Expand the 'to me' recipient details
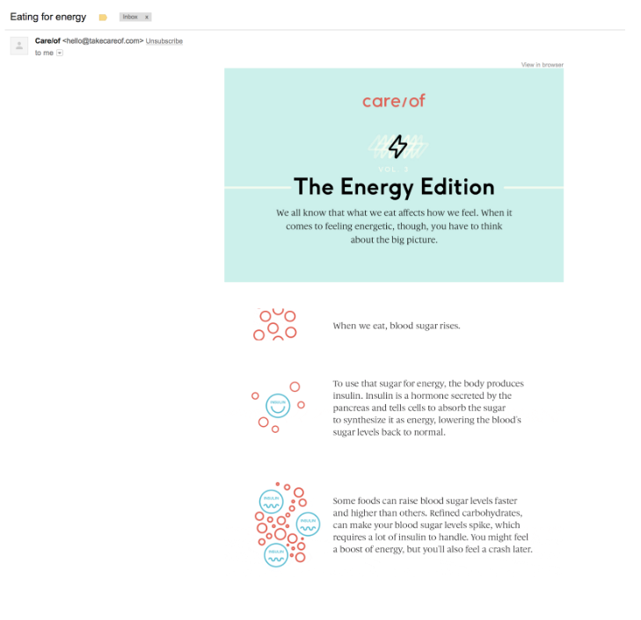 pyautogui.click(x=60, y=53)
